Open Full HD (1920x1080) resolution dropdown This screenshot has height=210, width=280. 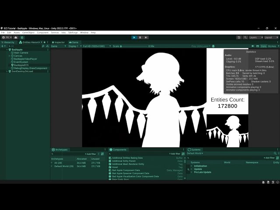point(97,46)
